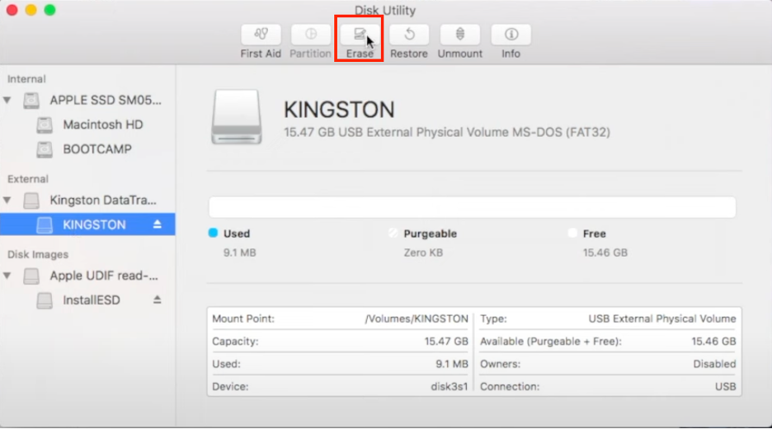Click the Partition toolbar button
772x429 pixels.
click(x=311, y=35)
